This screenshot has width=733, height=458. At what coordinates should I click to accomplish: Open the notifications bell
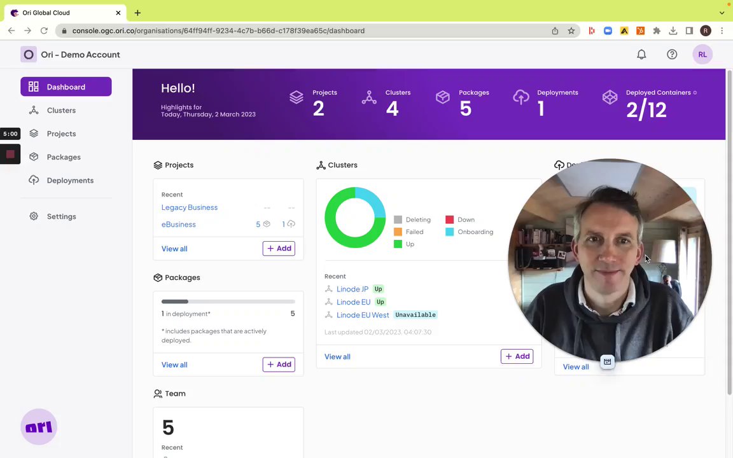point(641,55)
